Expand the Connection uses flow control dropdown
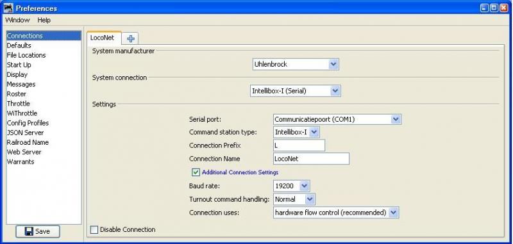 (336, 213)
